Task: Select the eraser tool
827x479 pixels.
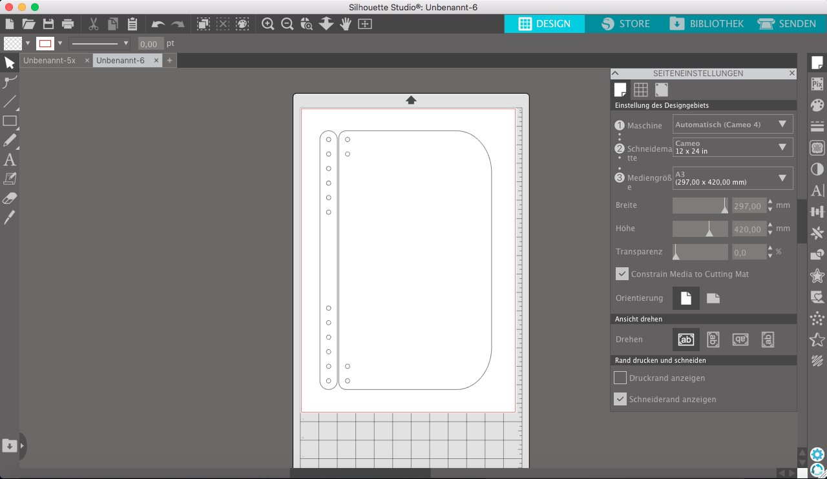Action: click(10, 198)
